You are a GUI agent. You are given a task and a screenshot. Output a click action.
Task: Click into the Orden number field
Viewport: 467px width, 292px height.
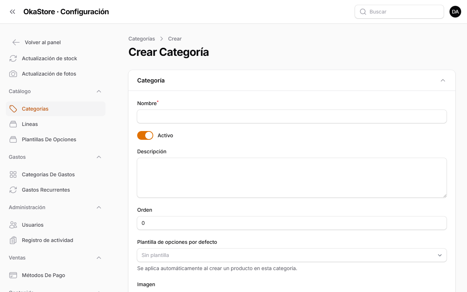292,223
